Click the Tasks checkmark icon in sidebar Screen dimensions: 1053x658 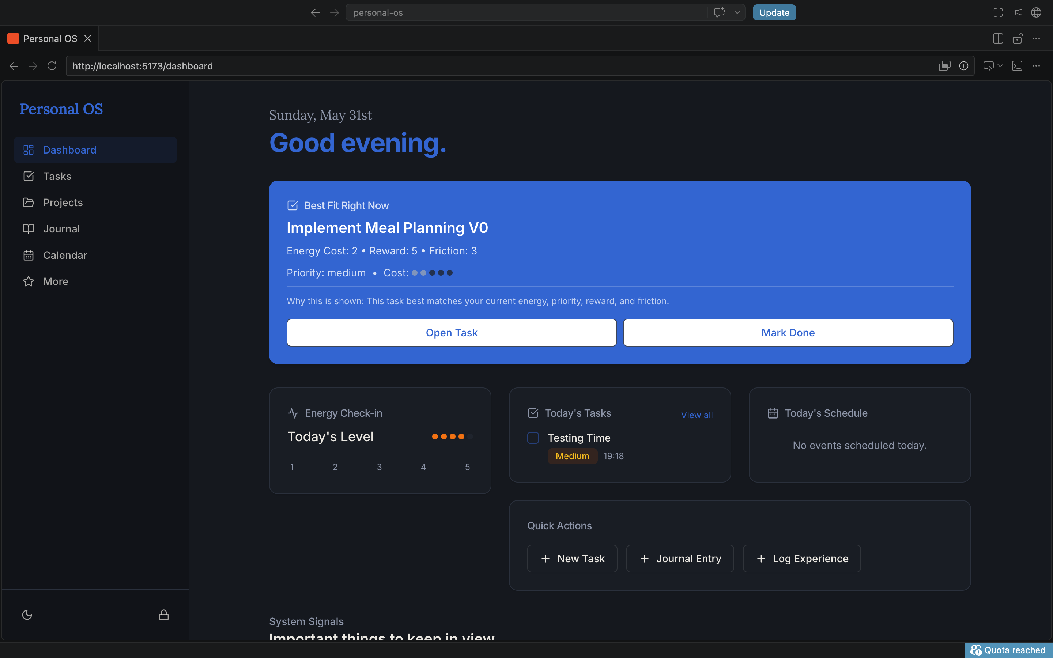(x=28, y=176)
